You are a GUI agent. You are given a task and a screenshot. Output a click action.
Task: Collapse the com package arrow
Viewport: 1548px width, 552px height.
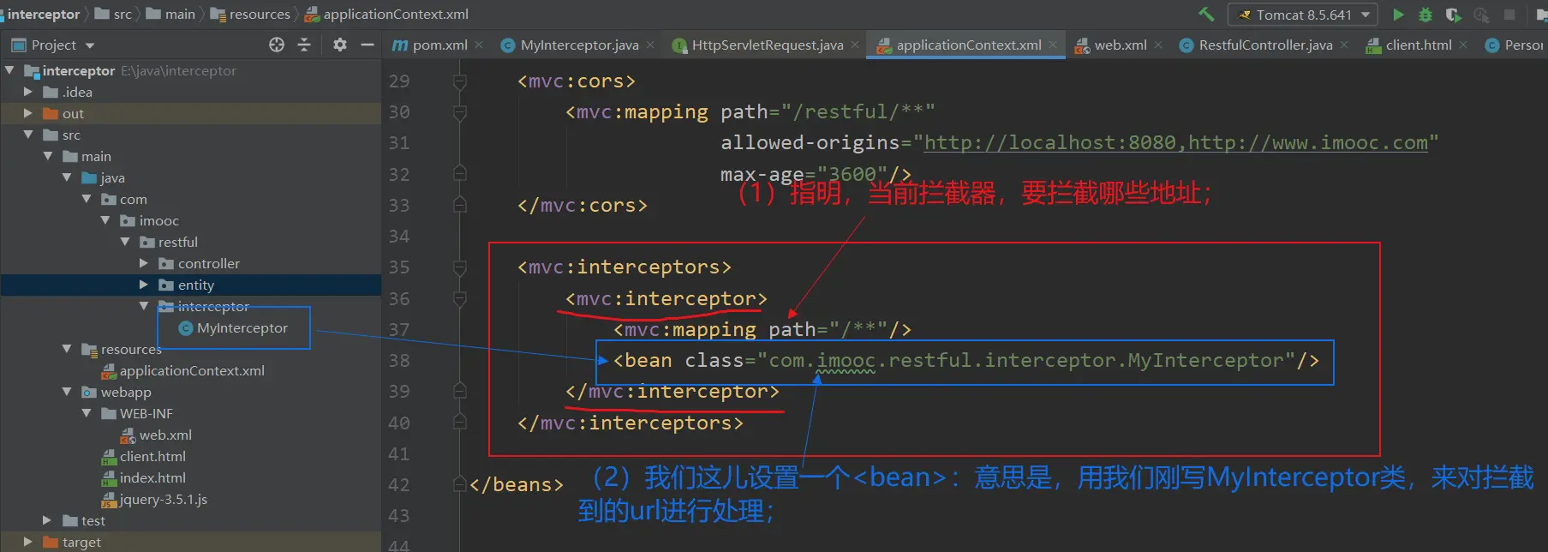click(87, 199)
